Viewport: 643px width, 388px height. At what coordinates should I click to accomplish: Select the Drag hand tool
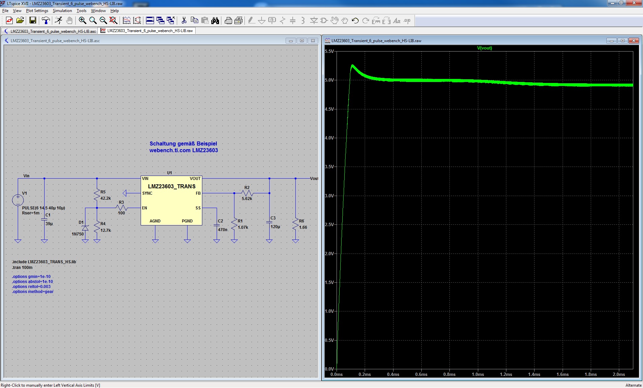(345, 21)
